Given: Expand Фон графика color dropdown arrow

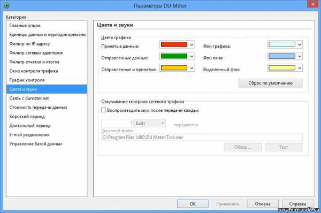Looking at the screenshot, I should pyautogui.click(x=300, y=44).
